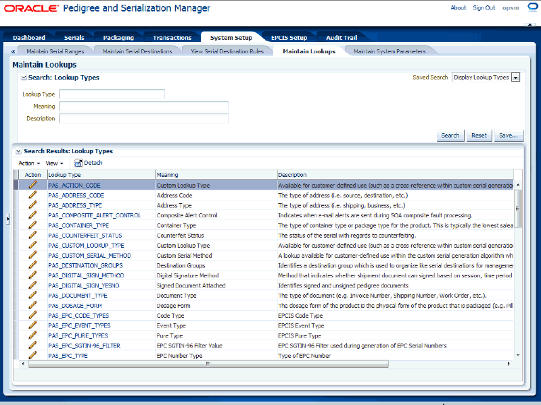Open the Maintain Serial Destinations subtab

coord(137,51)
